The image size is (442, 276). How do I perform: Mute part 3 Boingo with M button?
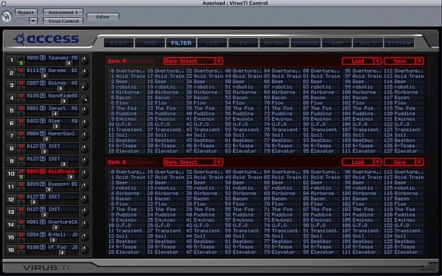(21, 83)
